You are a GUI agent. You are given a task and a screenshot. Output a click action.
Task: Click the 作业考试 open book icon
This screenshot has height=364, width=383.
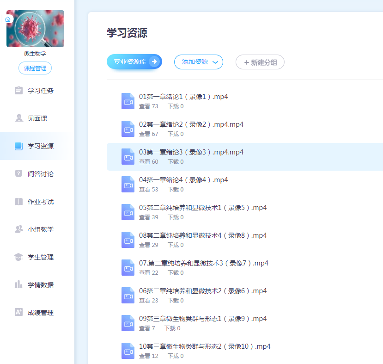(18, 202)
